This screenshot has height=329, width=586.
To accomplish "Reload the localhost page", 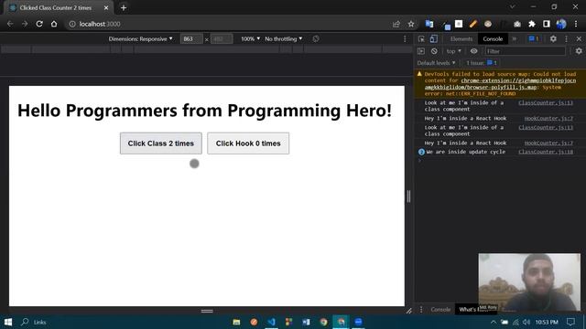I will (39, 24).
